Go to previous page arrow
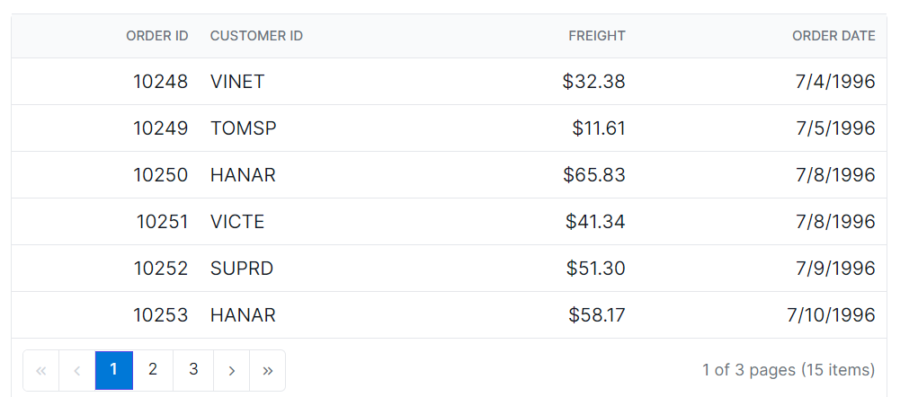909x397 pixels. [77, 370]
